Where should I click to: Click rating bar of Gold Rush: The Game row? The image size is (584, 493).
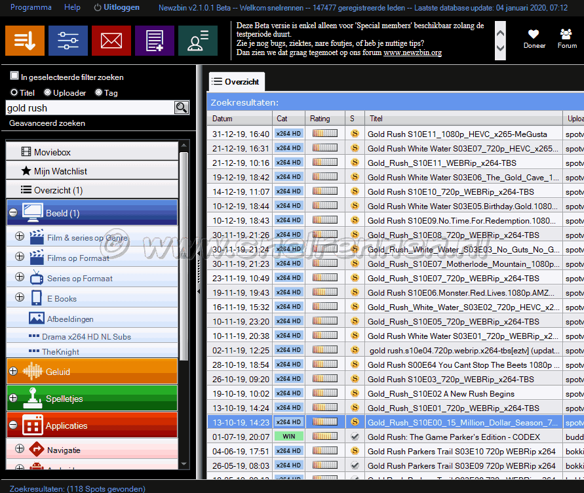[x=325, y=437]
